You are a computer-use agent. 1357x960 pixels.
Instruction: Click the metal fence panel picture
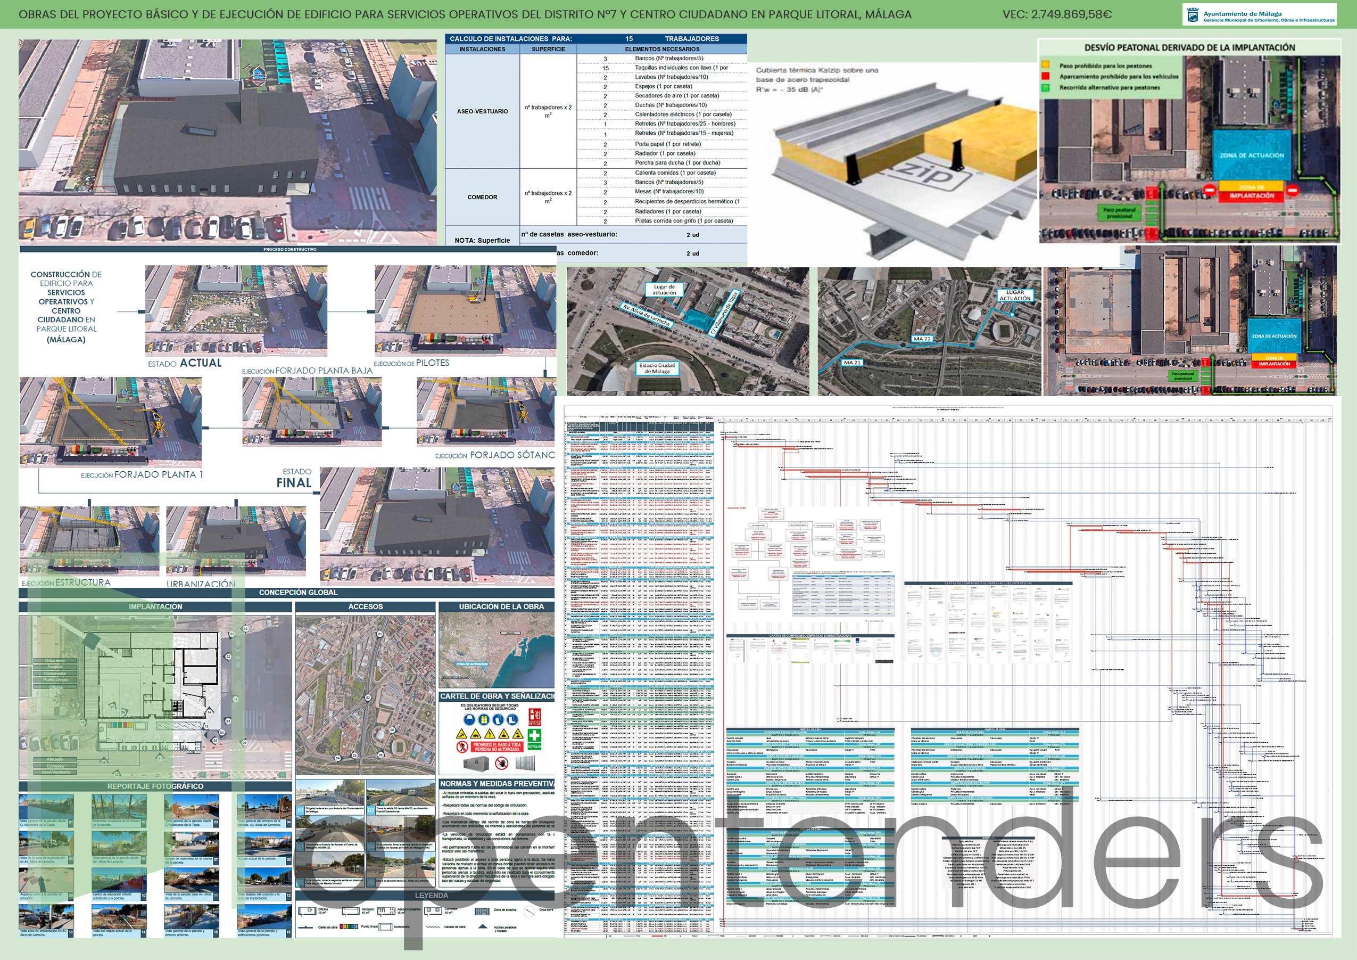[x=525, y=763]
